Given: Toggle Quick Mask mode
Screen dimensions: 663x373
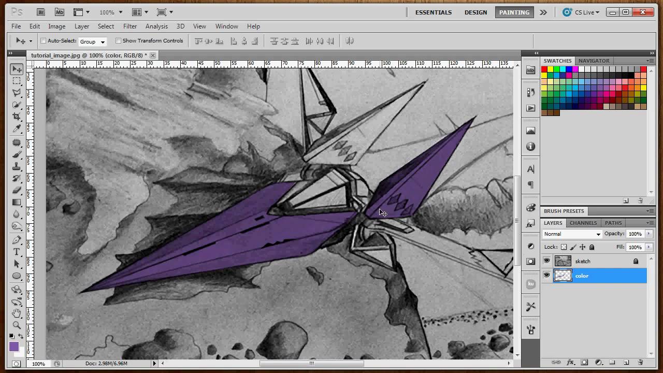Looking at the screenshot, I should pyautogui.click(x=17, y=364).
